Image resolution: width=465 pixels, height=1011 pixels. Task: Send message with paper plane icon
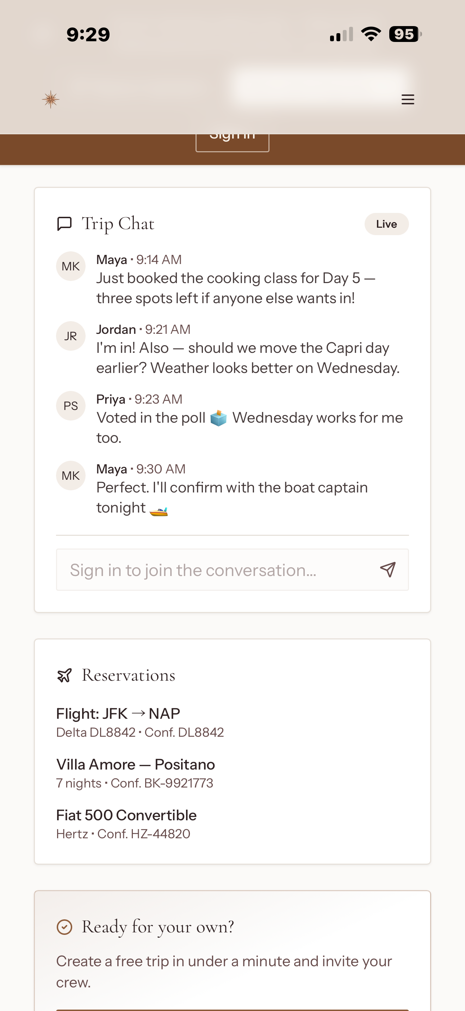388,569
